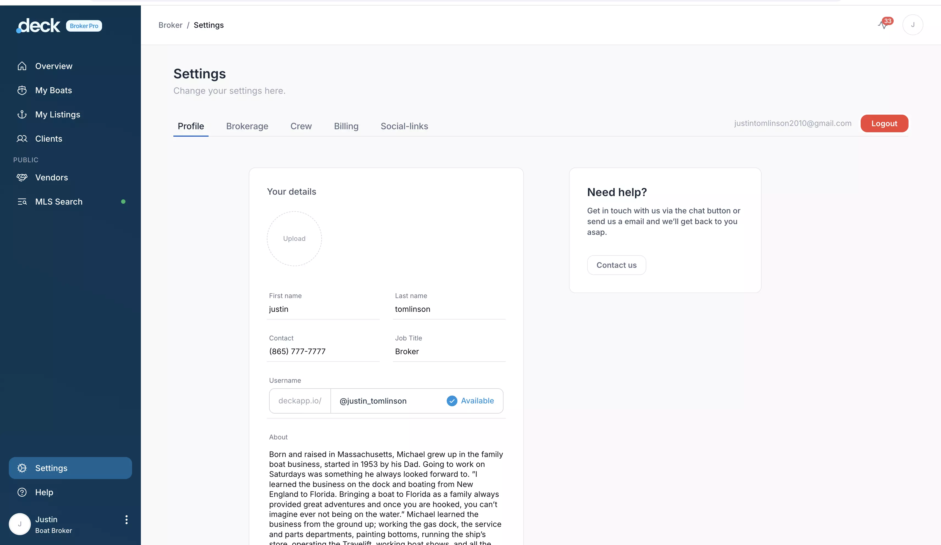The height and width of the screenshot is (545, 941).
Task: Click the Settings gear icon in sidebar
Action: 22,468
